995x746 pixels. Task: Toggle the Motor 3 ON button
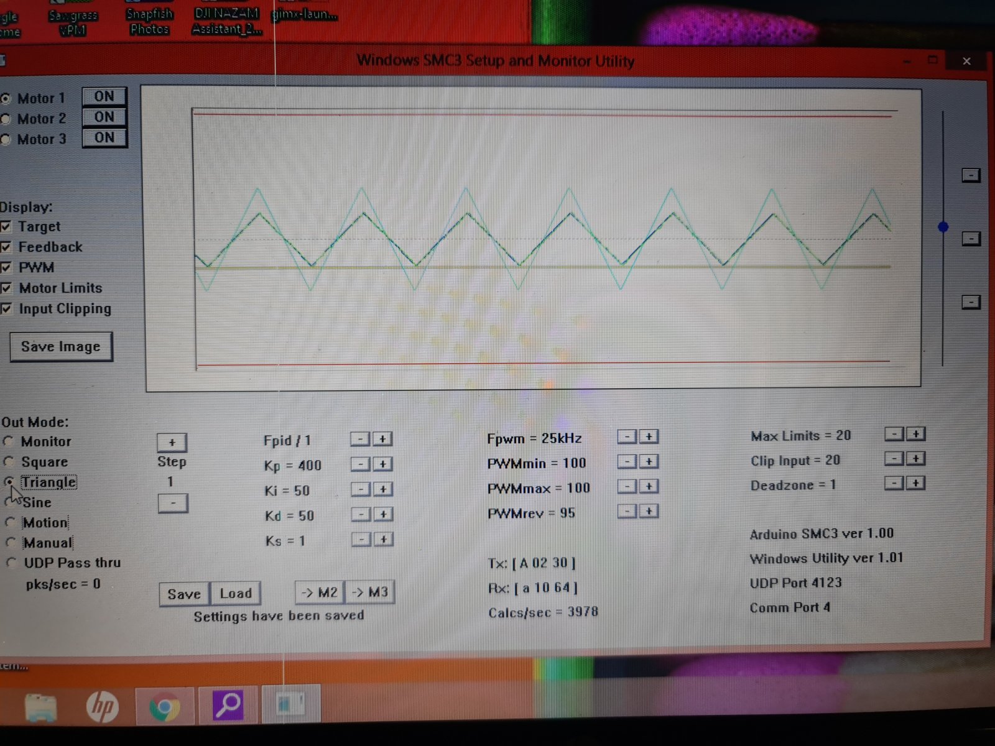pos(104,137)
